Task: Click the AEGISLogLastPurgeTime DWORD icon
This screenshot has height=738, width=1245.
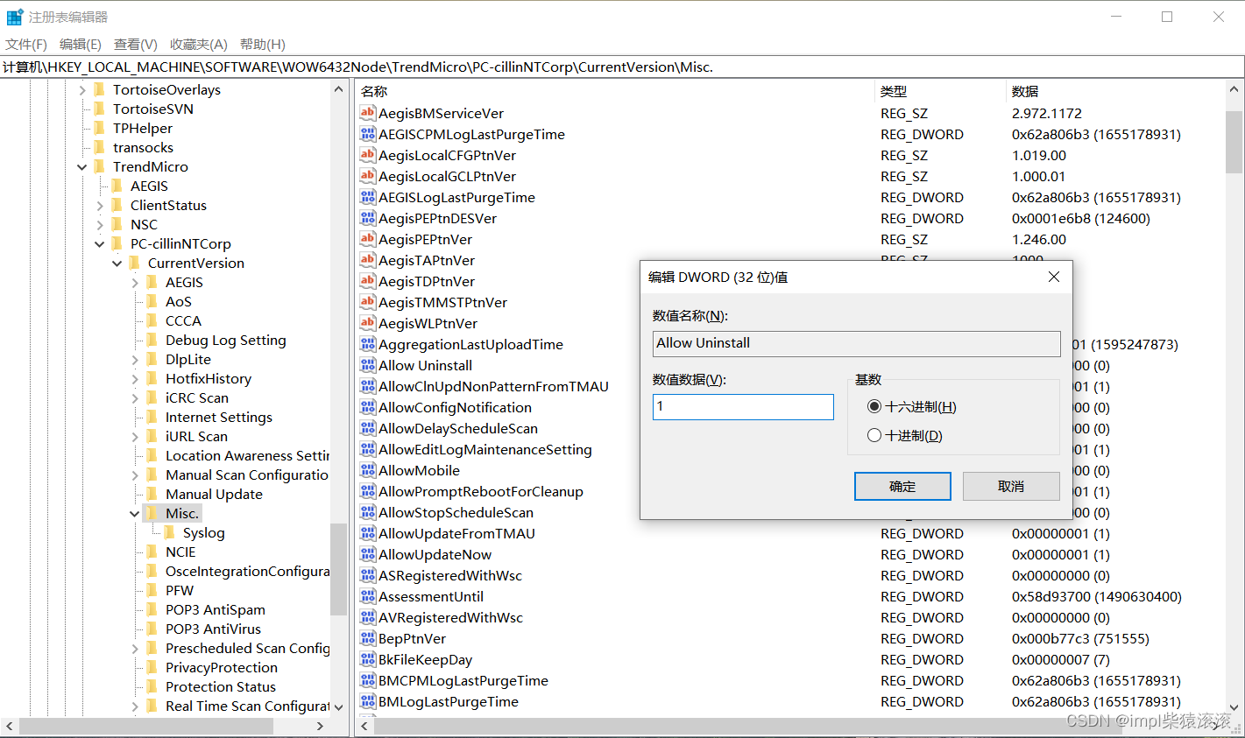Action: click(368, 197)
